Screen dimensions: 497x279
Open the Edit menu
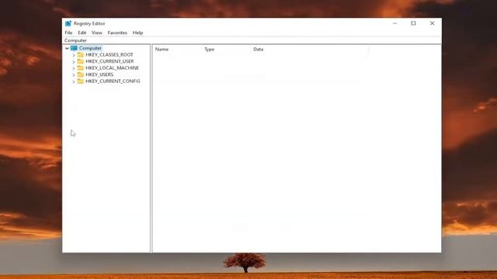82,33
